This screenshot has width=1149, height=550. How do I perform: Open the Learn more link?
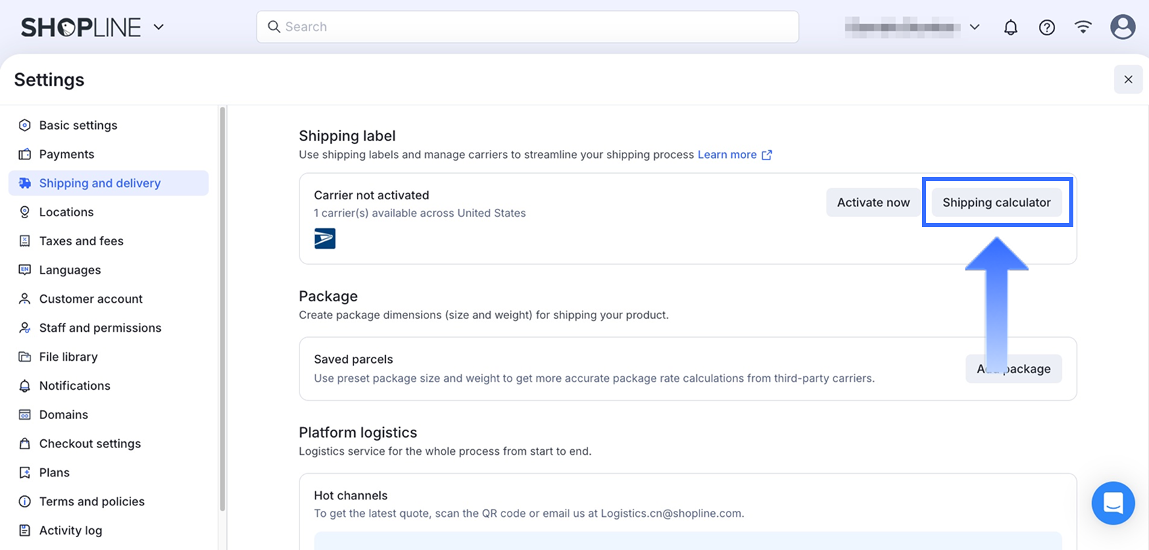point(727,155)
